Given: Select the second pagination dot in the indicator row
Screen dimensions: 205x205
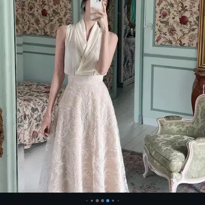Looking at the screenshot, I should [x=92, y=201].
